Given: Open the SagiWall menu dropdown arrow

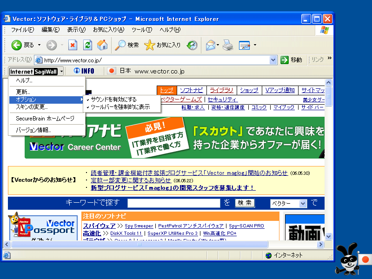Looking at the screenshot, I should [x=61, y=72].
